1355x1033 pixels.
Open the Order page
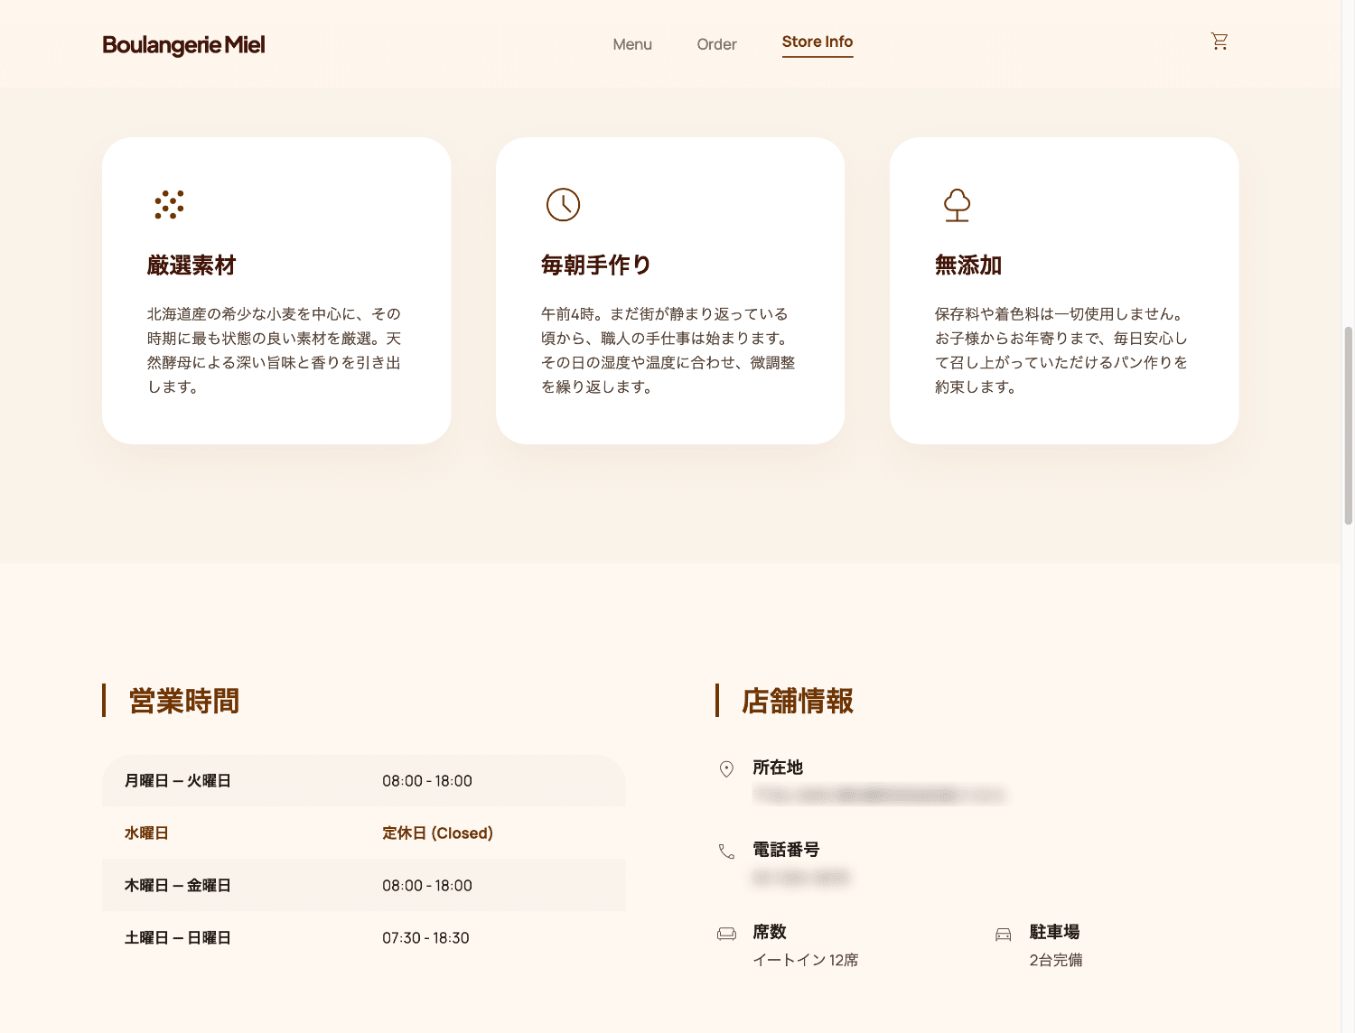click(x=716, y=44)
